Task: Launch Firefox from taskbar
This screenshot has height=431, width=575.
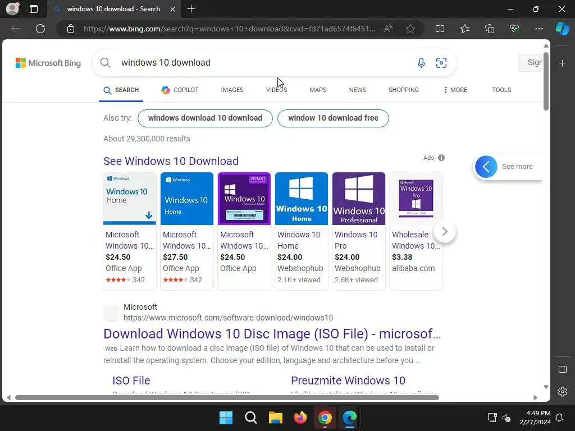Action: [300, 418]
